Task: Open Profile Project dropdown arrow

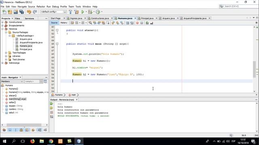Action: (x=102, y=12)
